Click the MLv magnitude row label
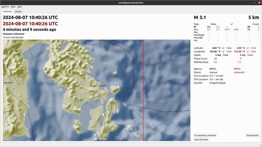This screenshot has height=147, width=262. point(196,29)
